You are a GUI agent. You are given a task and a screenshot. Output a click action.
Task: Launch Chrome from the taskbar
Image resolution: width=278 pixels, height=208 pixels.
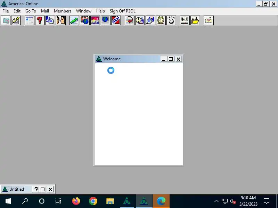point(93,201)
